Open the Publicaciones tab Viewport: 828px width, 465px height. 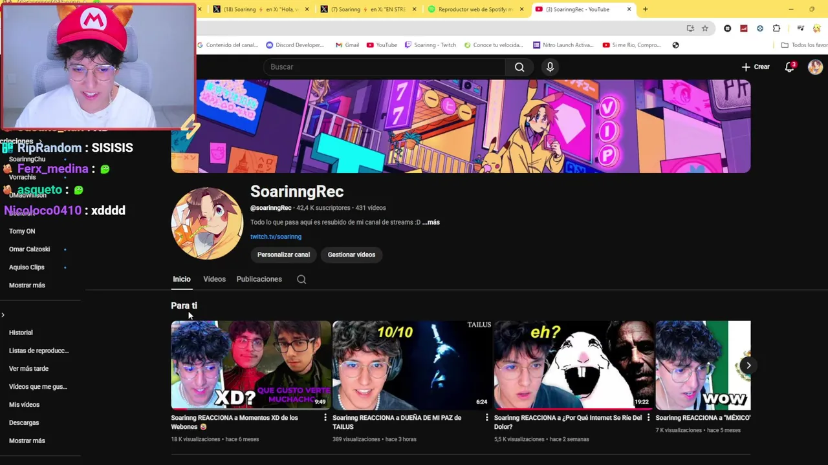click(x=259, y=279)
